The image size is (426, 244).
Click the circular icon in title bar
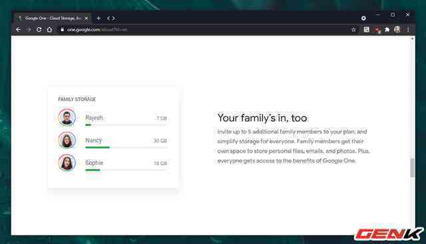coord(363,18)
